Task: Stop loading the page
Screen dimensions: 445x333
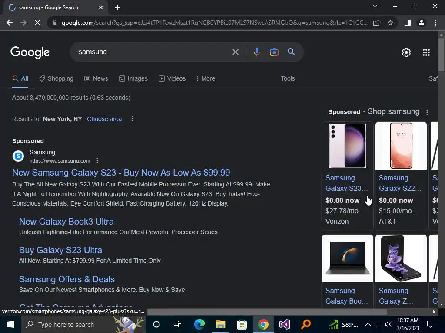Action: click(37, 23)
